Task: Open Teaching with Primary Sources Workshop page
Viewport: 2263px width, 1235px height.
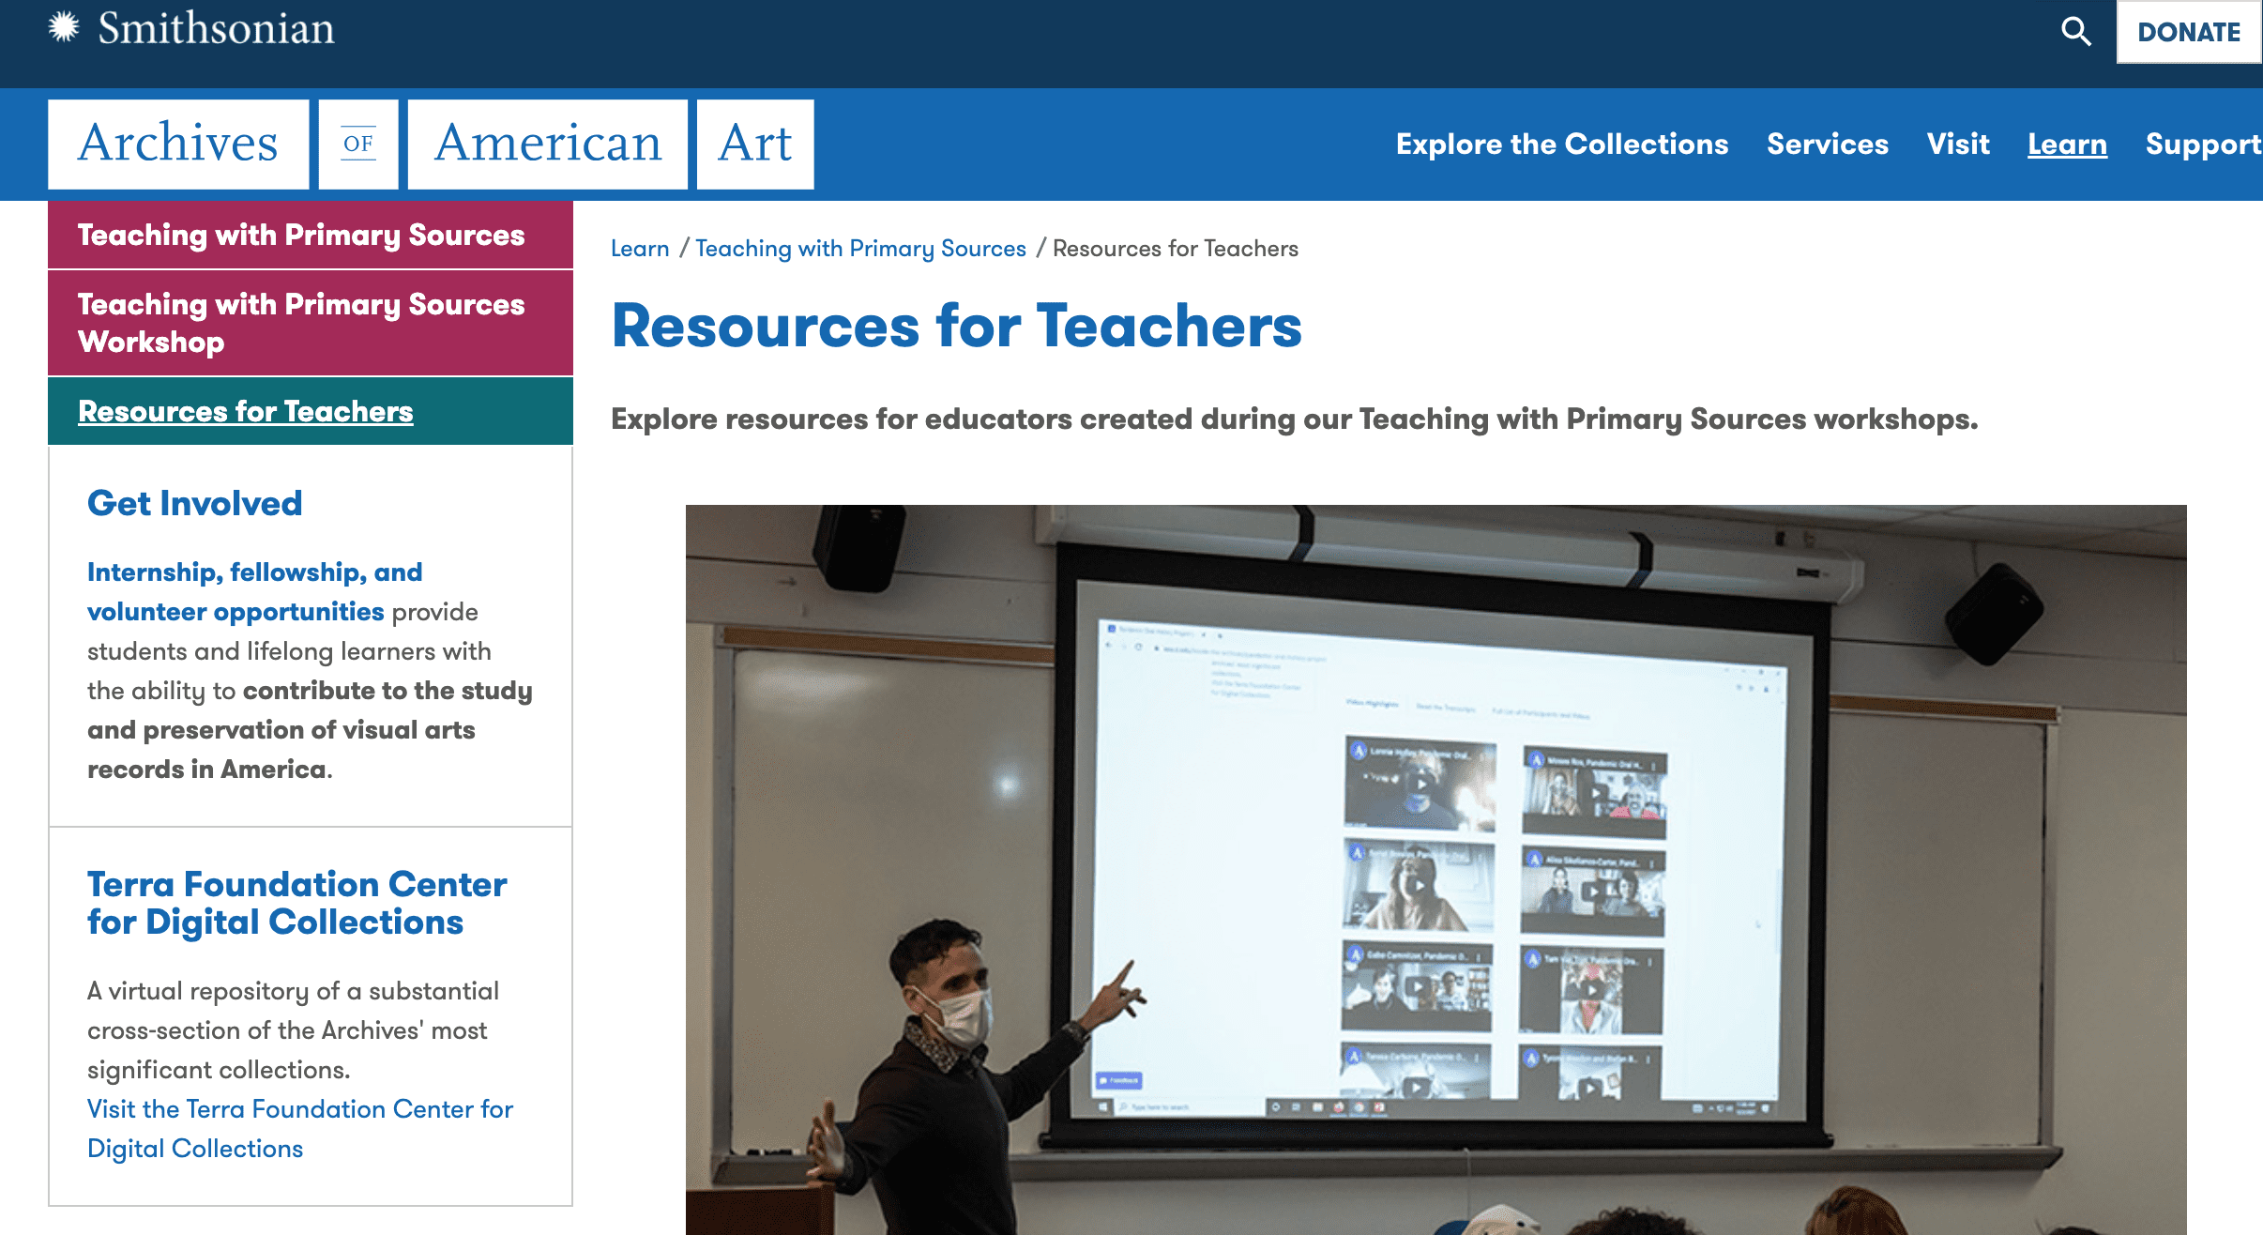Action: (x=301, y=322)
